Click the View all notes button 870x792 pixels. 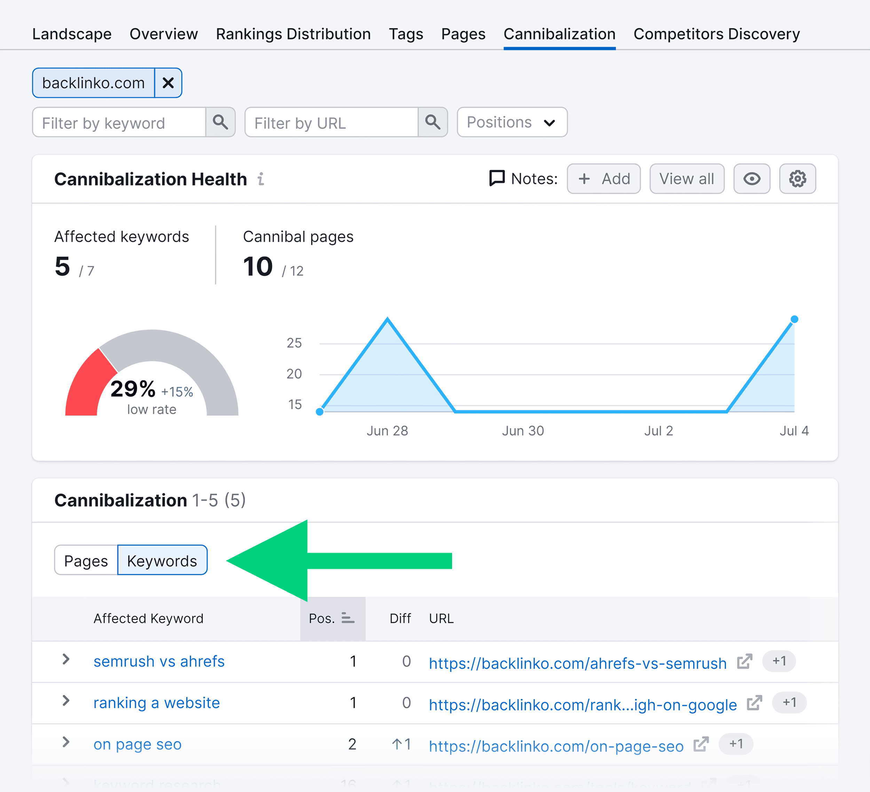point(687,179)
